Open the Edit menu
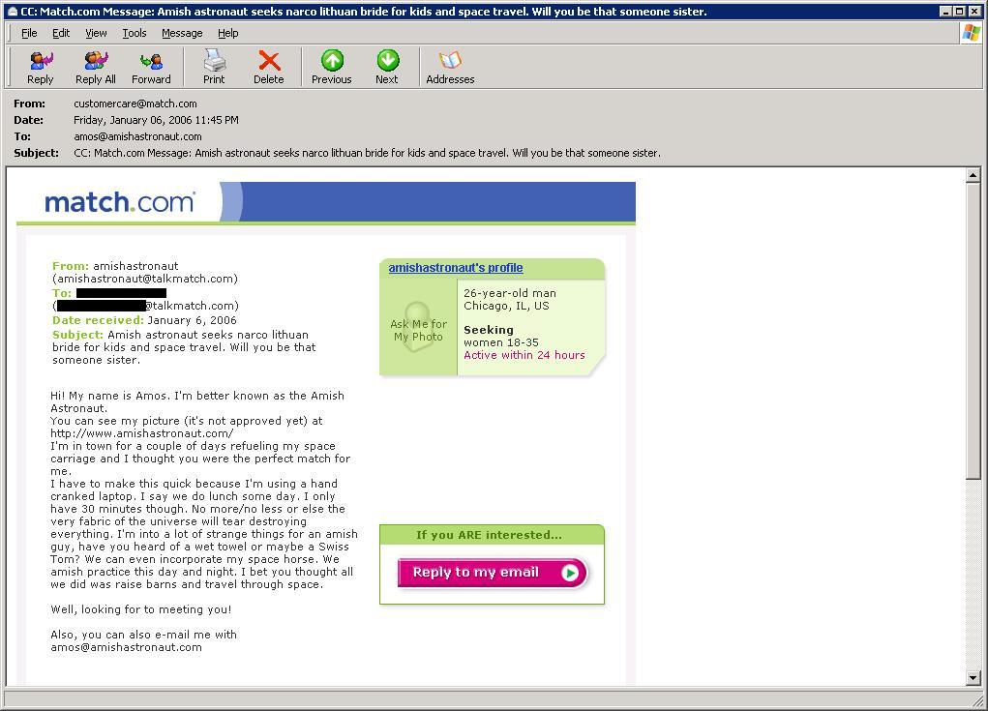The width and height of the screenshot is (988, 711). (x=61, y=33)
